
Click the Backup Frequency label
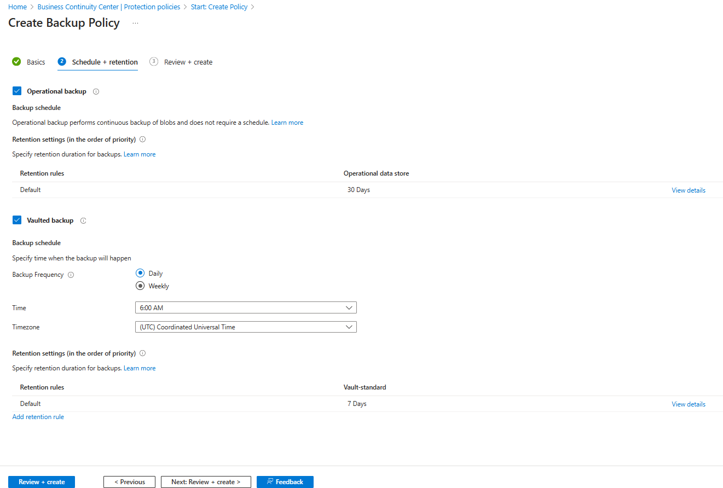38,275
